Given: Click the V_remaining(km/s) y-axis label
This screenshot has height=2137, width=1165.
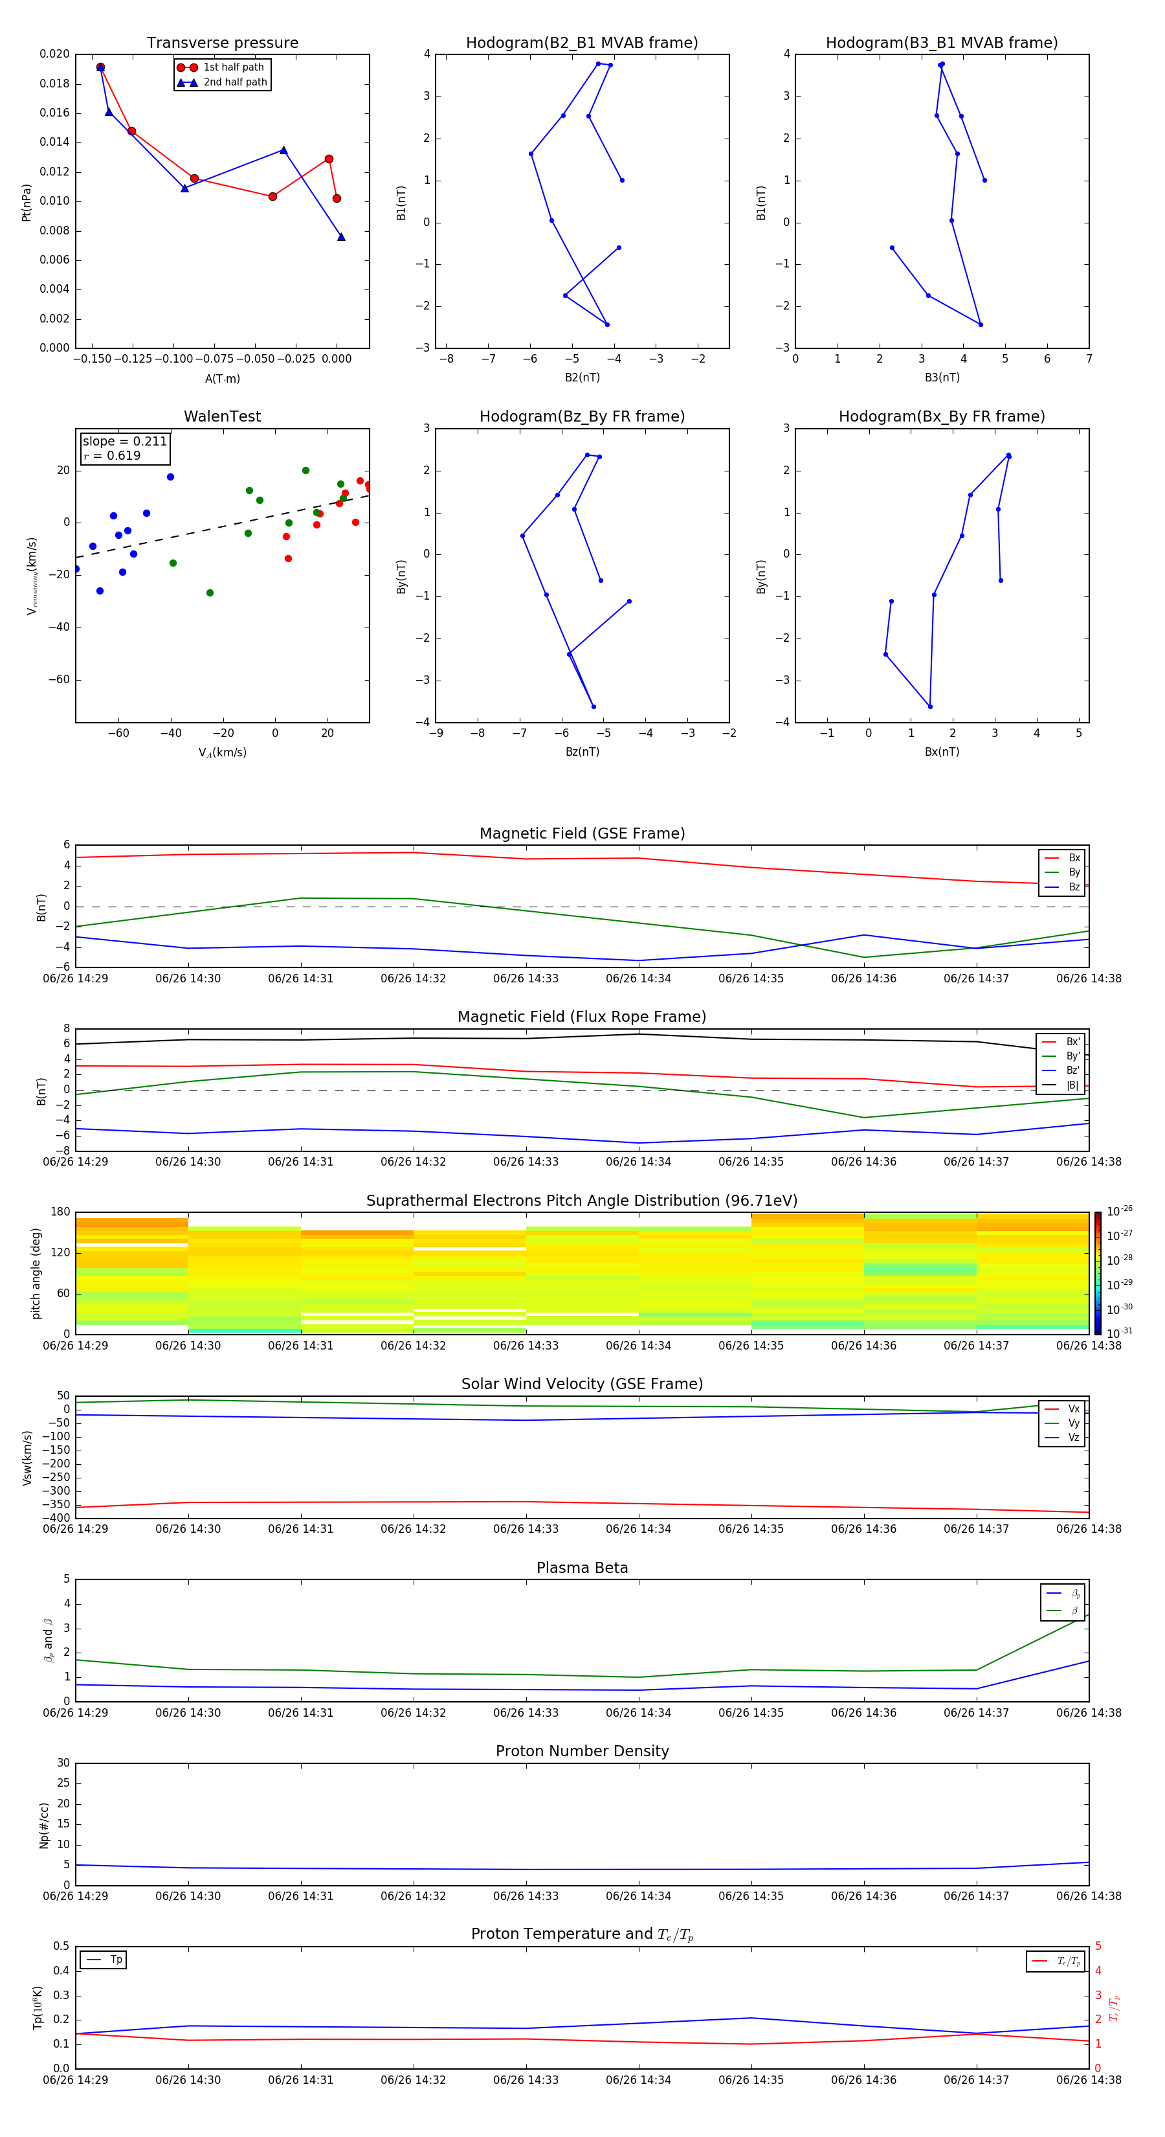Looking at the screenshot, I should click(x=32, y=576).
